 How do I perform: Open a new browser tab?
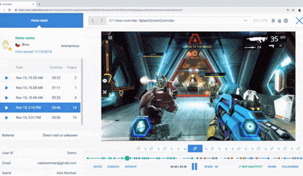39,4
